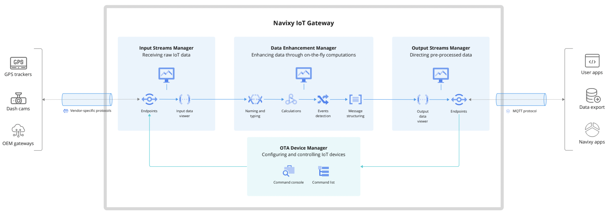Click the monitor icon in Output Streams Manager
This screenshot has width=611, height=216.
coord(441,75)
